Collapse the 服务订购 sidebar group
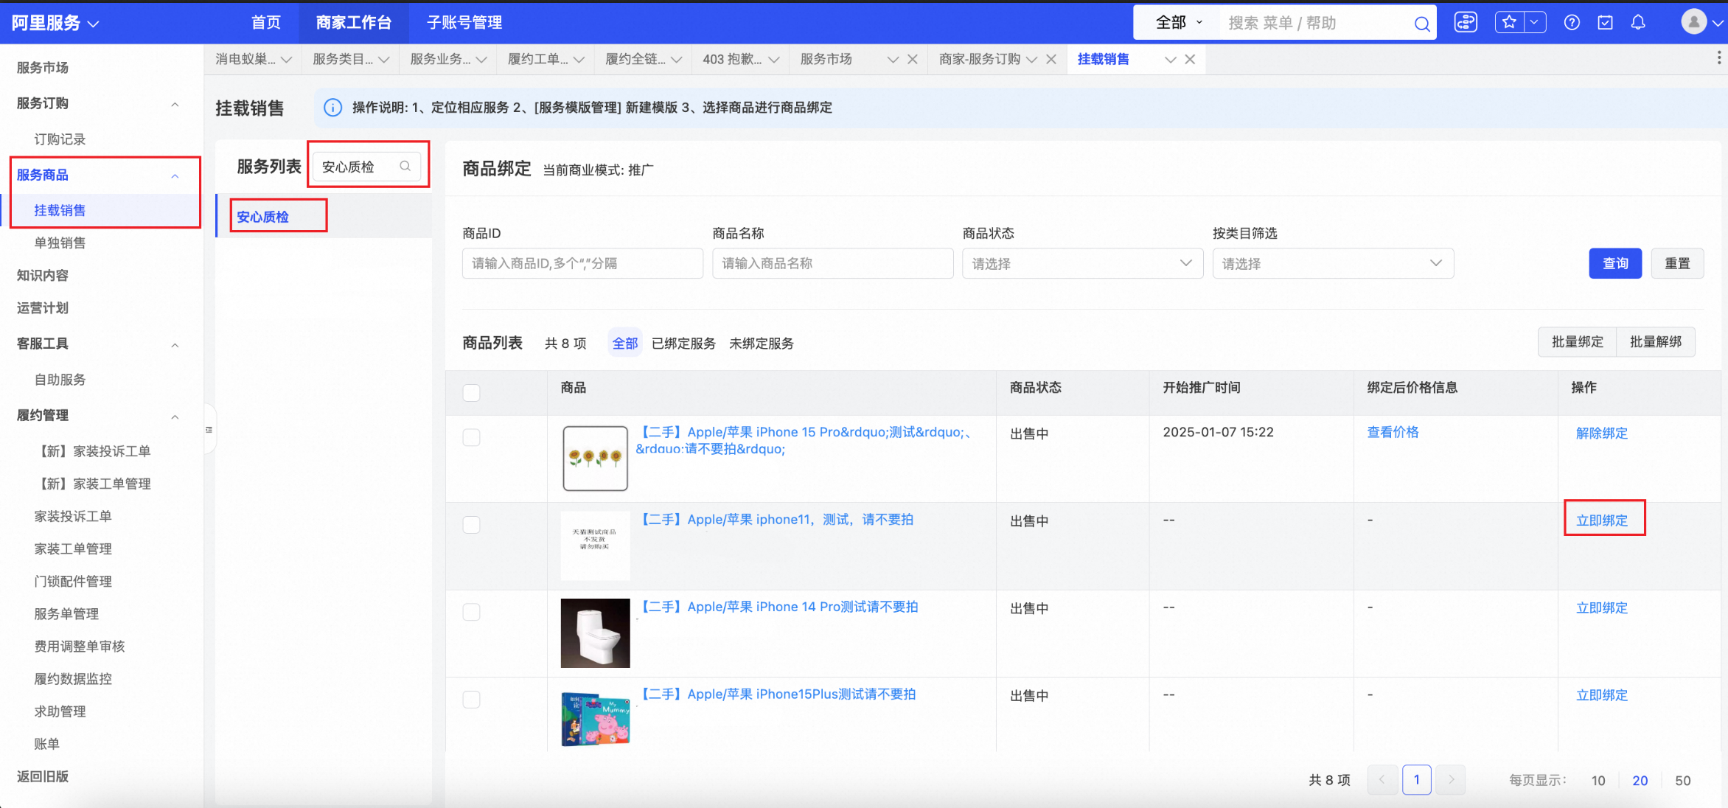 (x=175, y=104)
